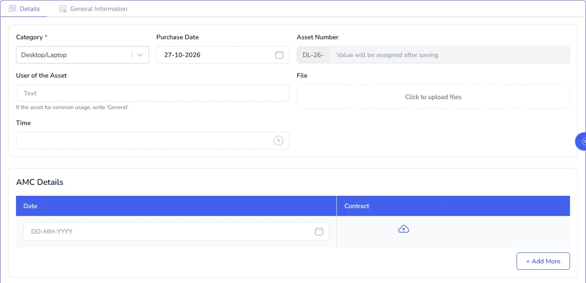Click the DL-26- asset number prefix
Screen dimensions: 586x283
point(313,55)
